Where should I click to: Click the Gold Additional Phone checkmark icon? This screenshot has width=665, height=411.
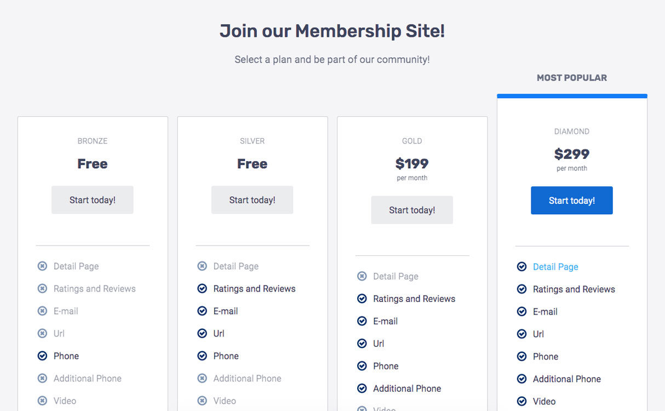tap(362, 389)
